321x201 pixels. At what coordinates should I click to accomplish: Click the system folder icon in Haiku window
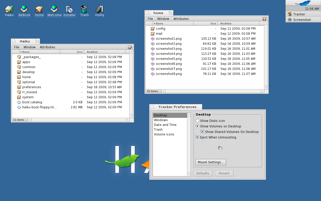pos(19,97)
